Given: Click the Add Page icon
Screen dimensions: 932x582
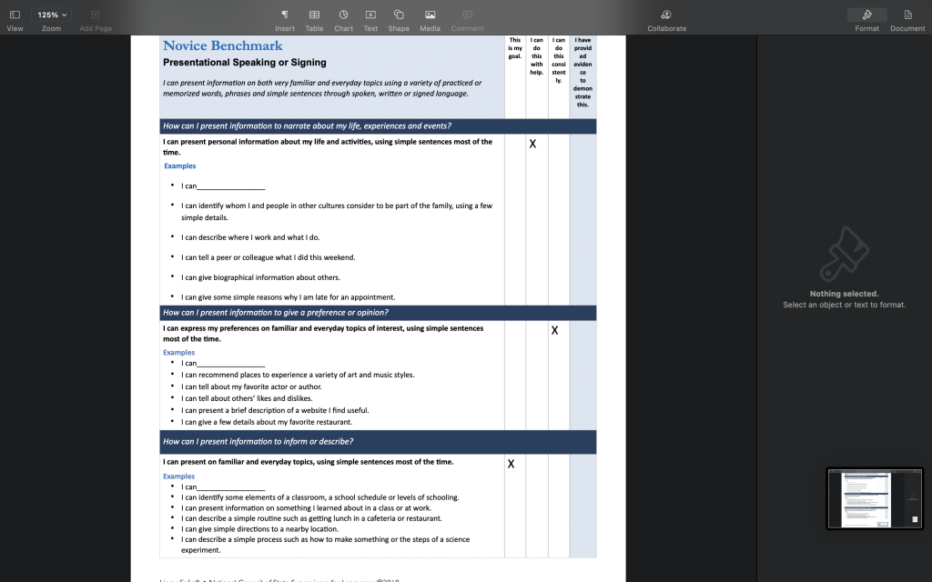Looking at the screenshot, I should click(x=96, y=15).
